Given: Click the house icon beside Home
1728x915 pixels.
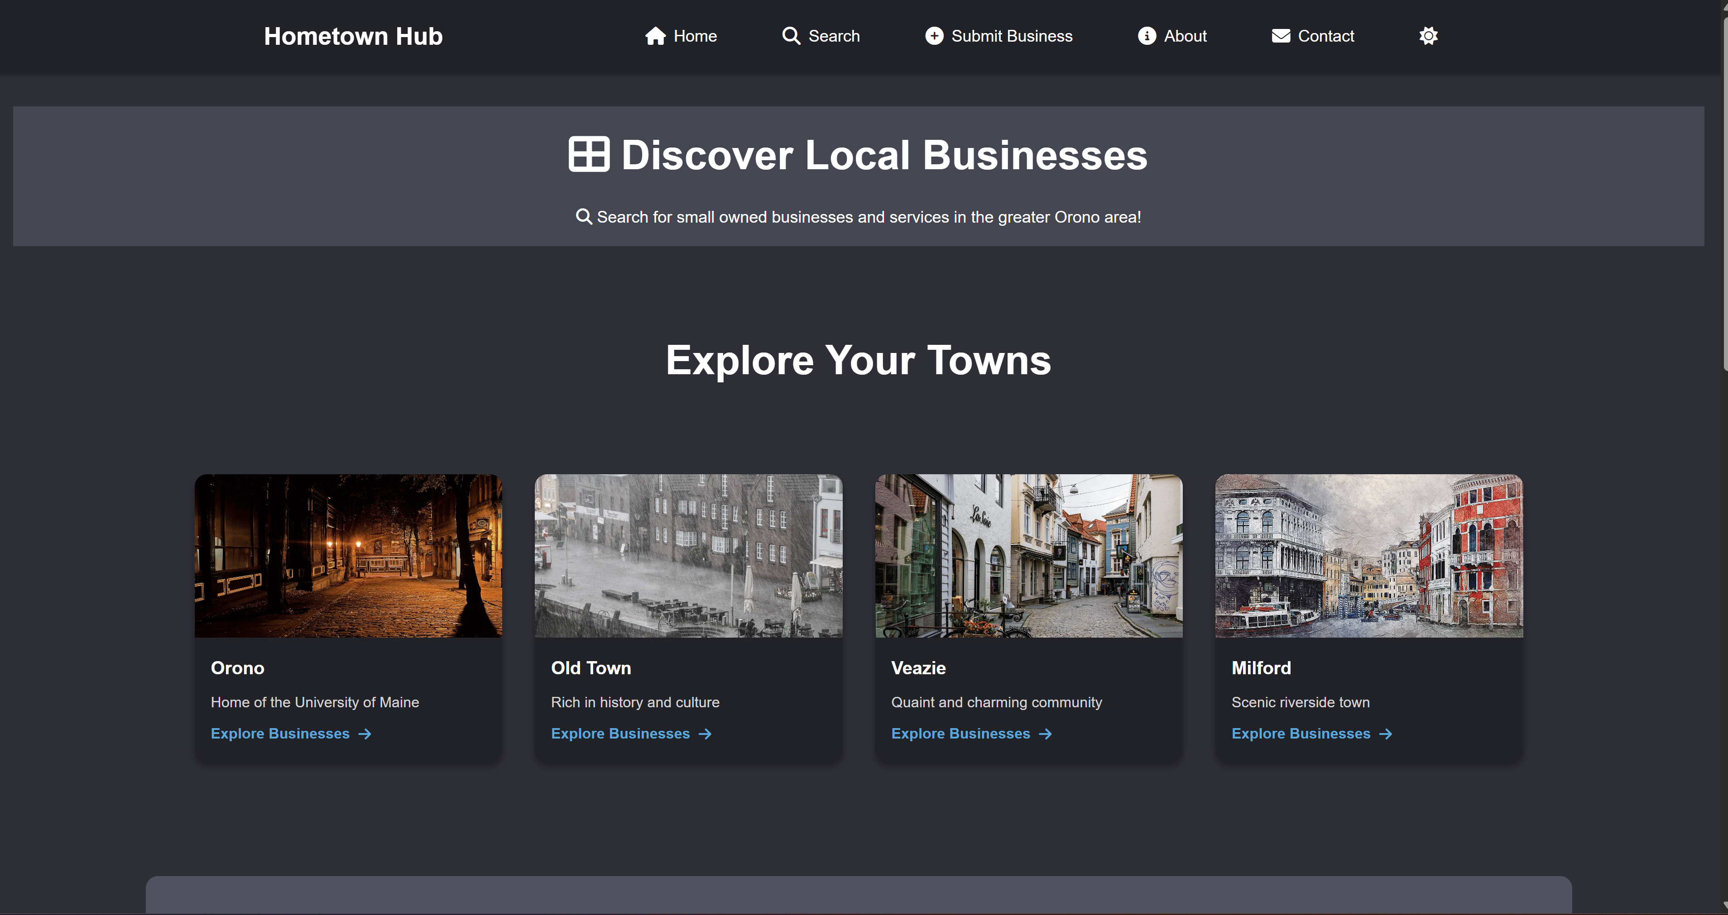Looking at the screenshot, I should [x=655, y=36].
